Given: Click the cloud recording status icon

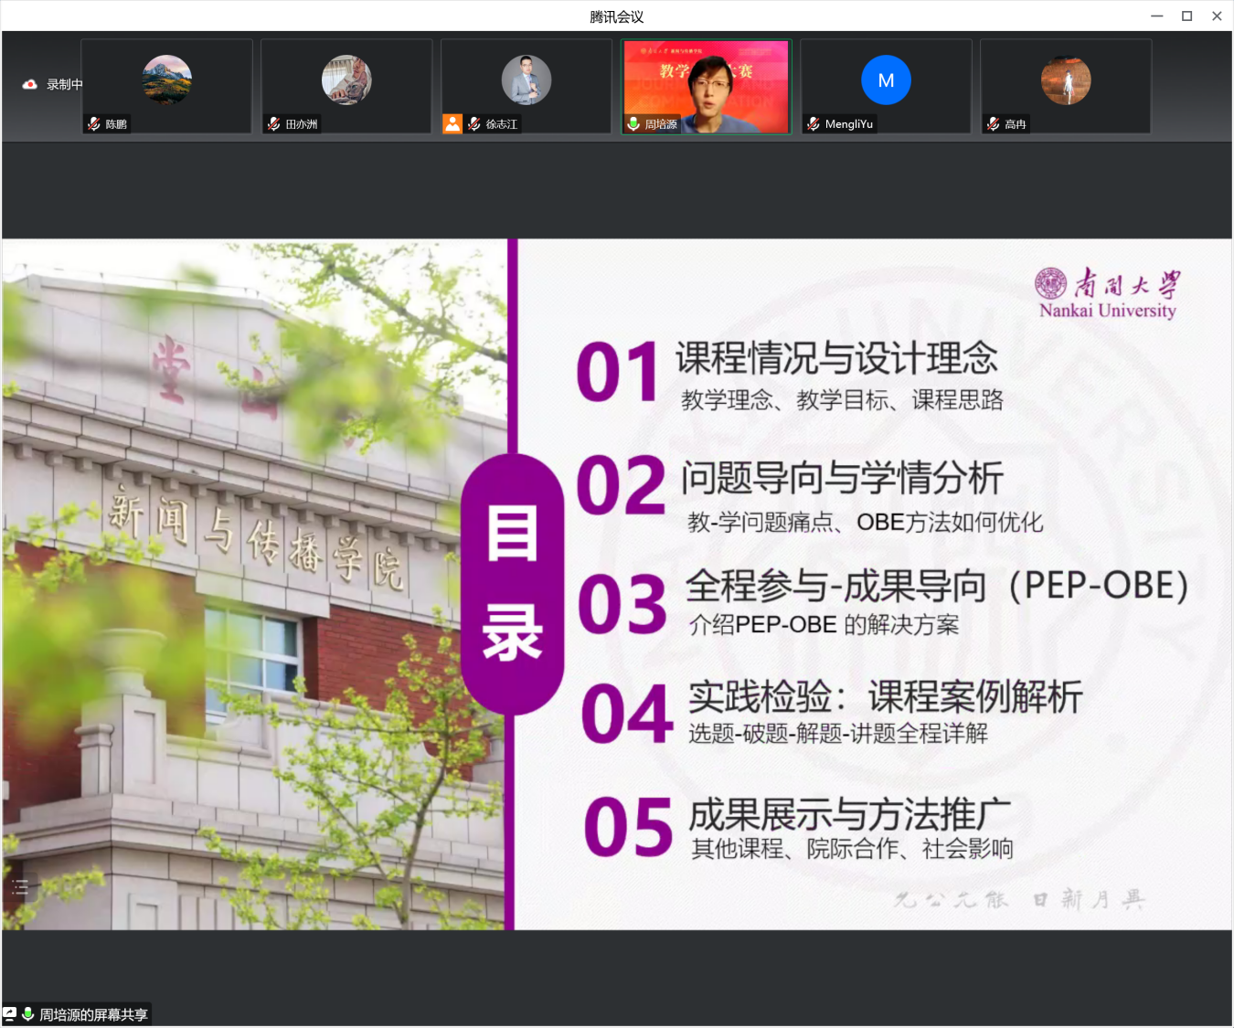Looking at the screenshot, I should [29, 84].
